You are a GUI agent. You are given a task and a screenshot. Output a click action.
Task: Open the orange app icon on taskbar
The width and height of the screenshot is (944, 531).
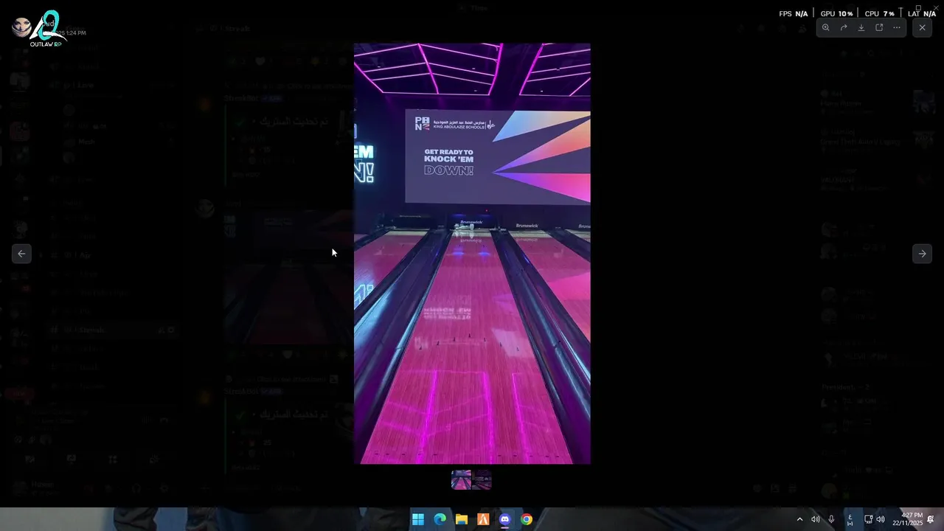483,519
